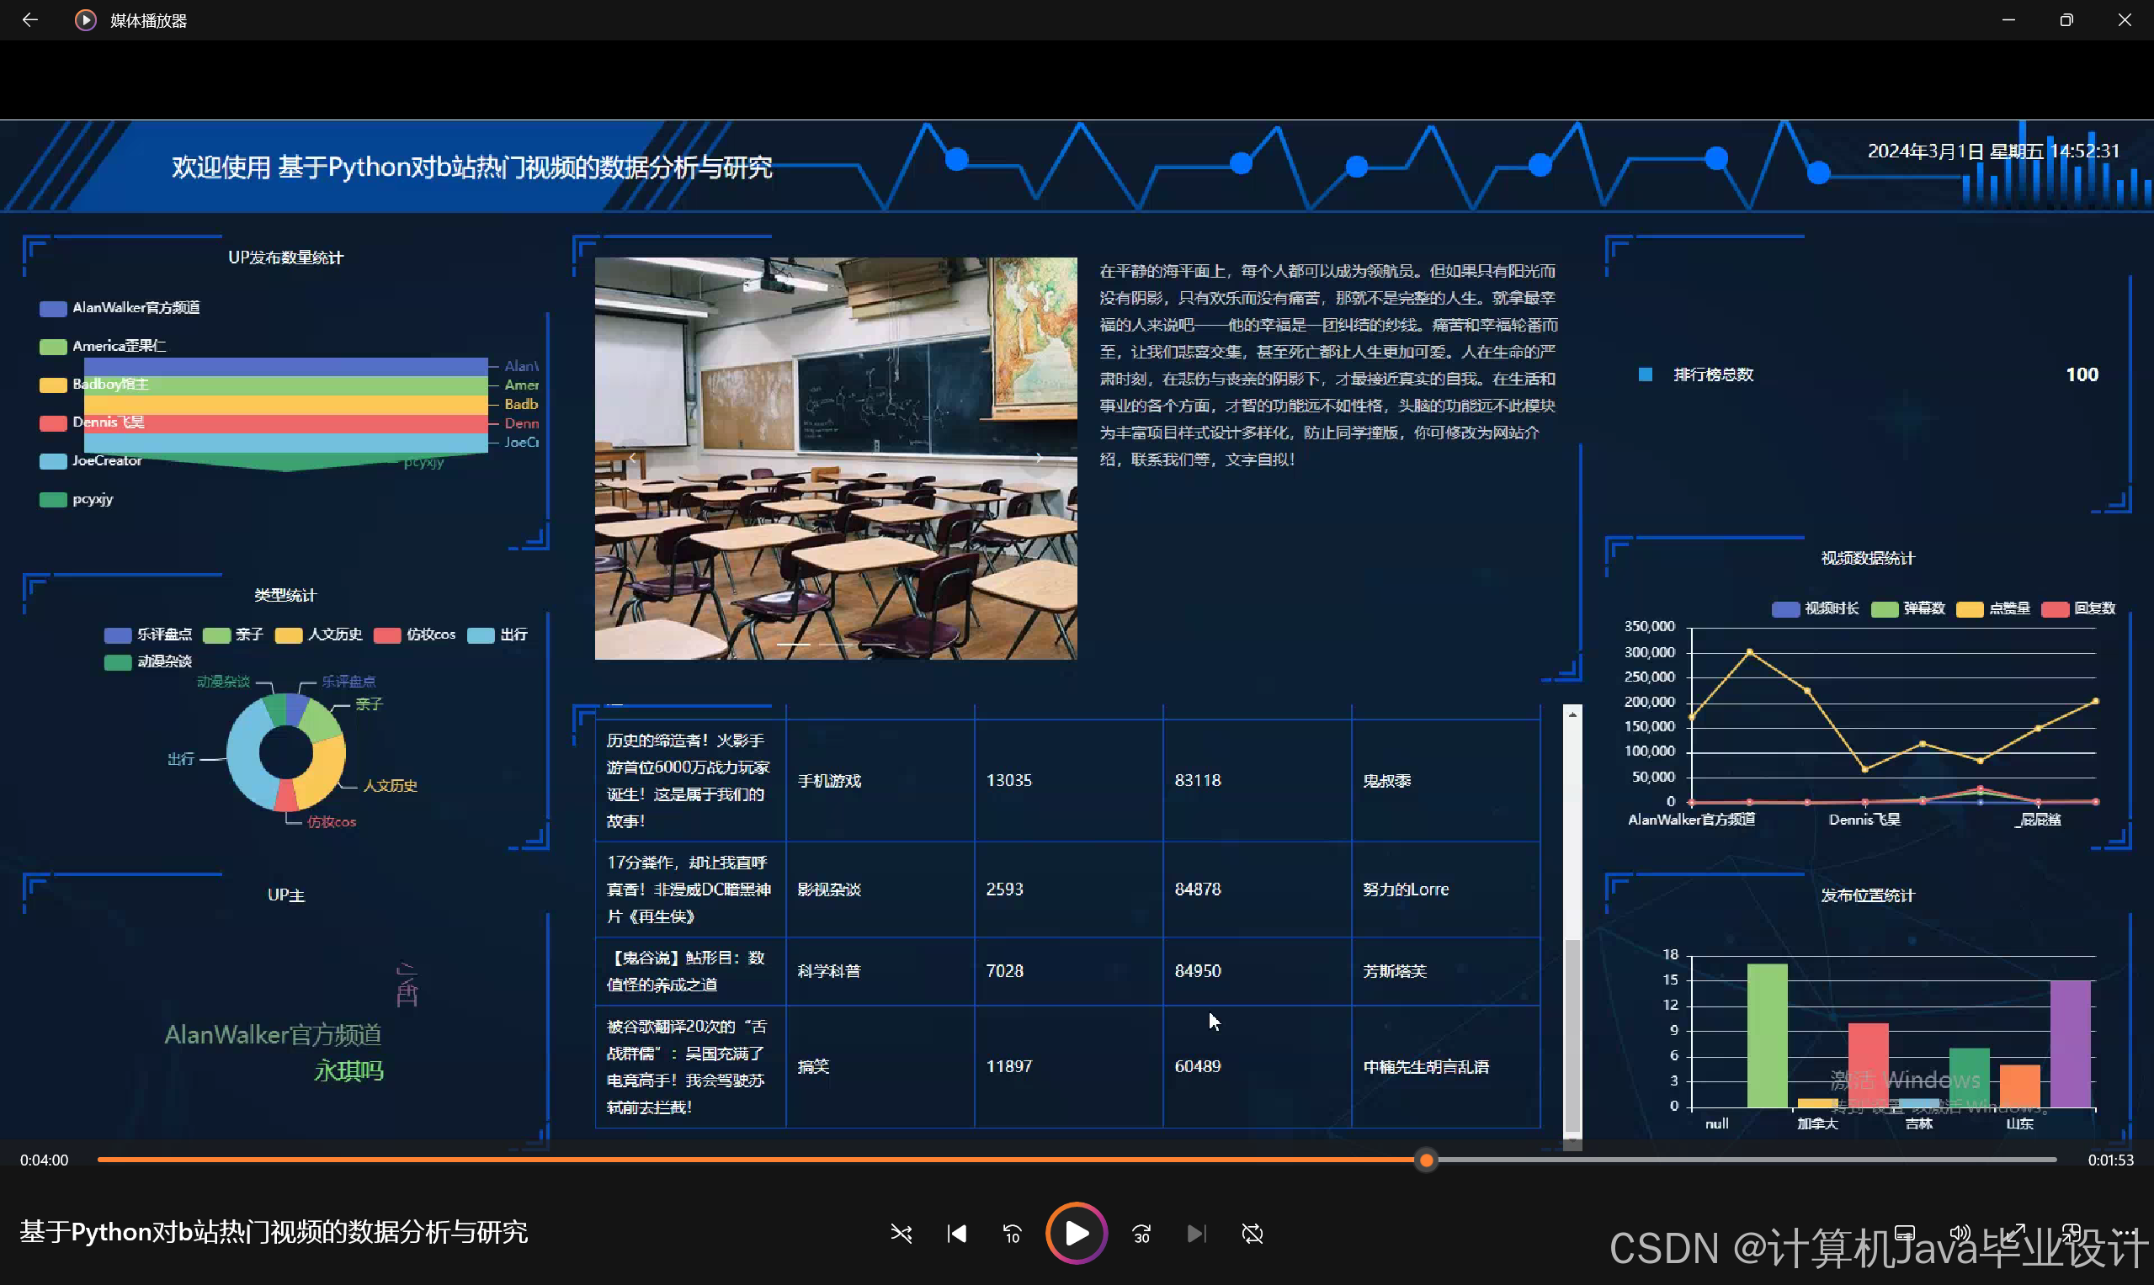Click the 乐评盘点 legend item in 类型统计
Viewport: 2154px width, 1285px height.
coord(148,635)
